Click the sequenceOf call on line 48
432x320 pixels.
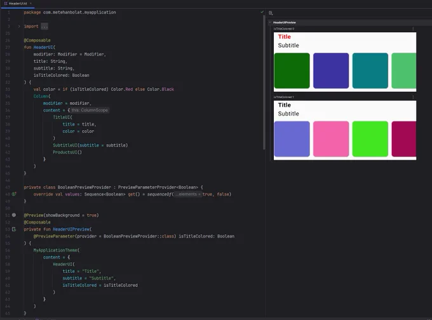coord(159,194)
